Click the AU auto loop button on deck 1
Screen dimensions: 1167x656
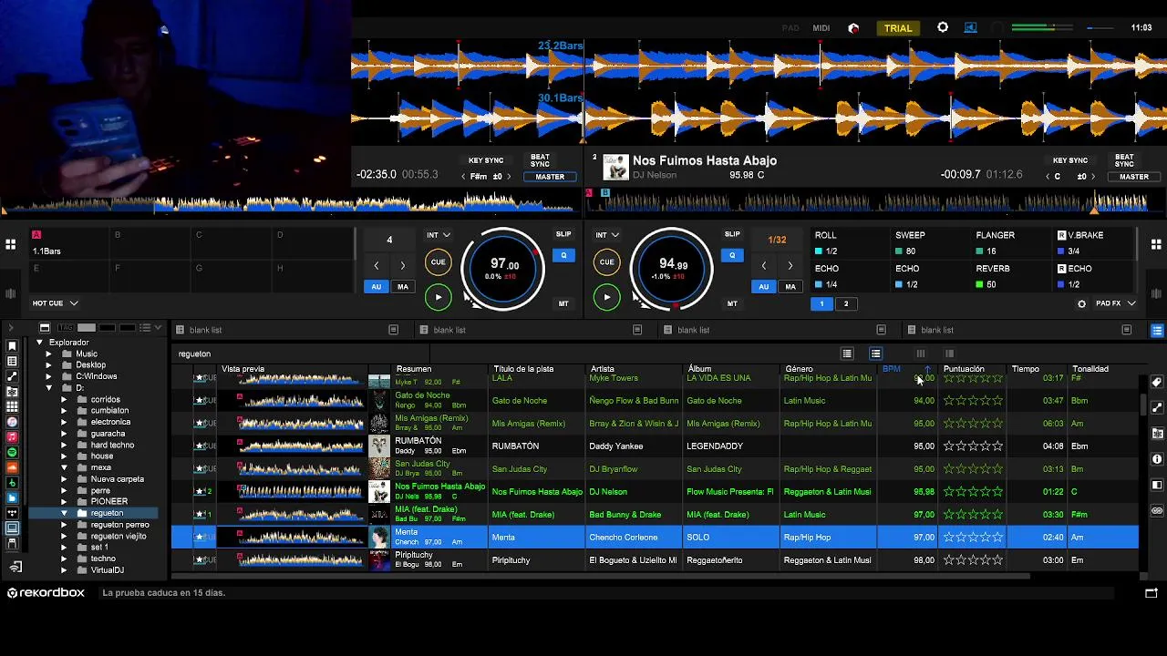coord(376,287)
